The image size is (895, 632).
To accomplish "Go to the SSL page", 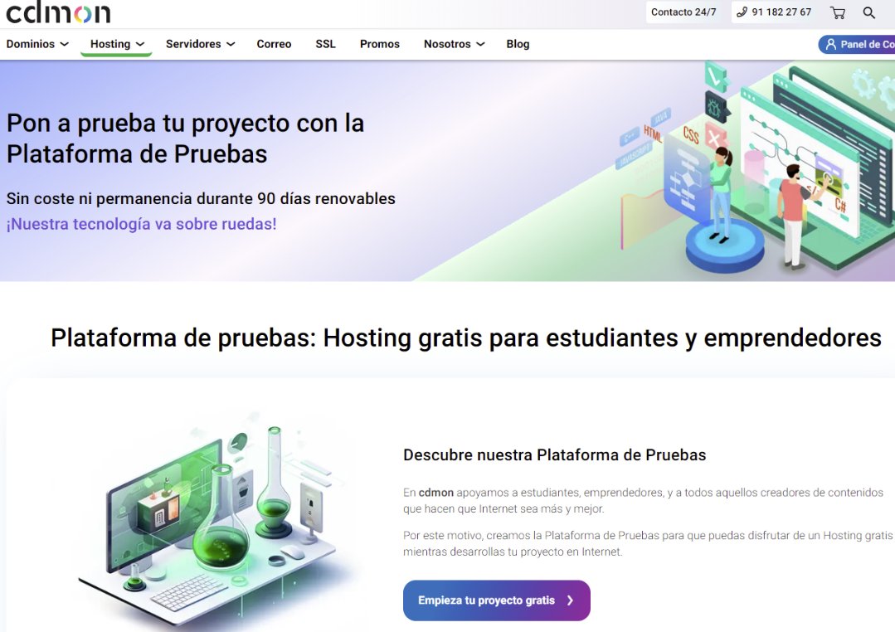I will tap(325, 44).
